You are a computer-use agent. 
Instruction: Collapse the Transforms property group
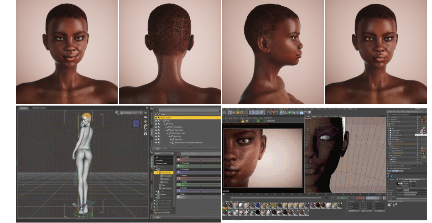[158, 173]
